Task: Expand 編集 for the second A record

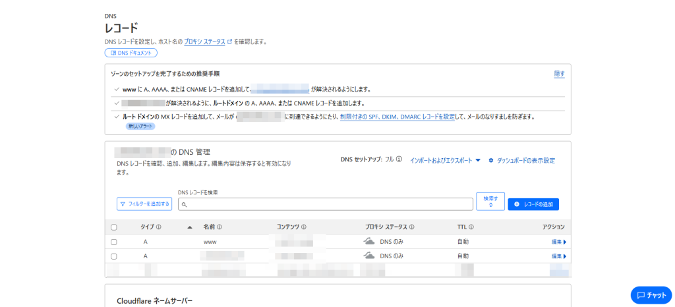Action: point(558,256)
